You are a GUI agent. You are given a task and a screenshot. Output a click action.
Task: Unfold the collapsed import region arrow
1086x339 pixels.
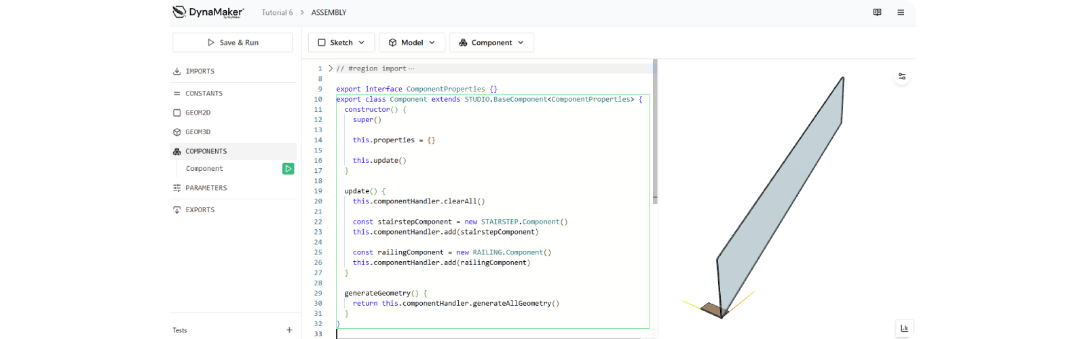331,68
